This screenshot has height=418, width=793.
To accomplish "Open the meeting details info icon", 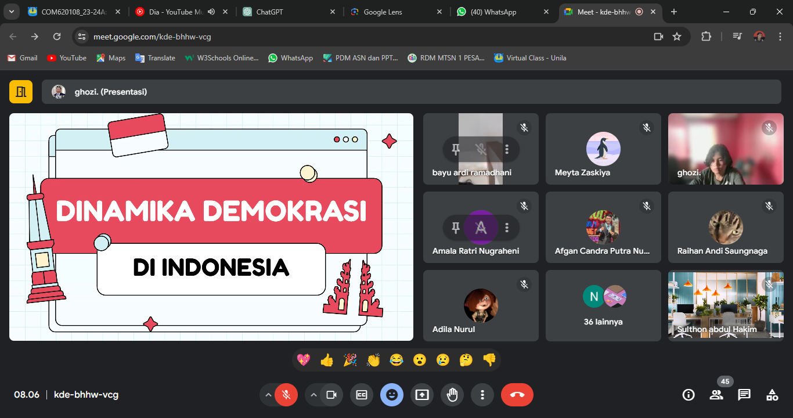I will point(689,395).
